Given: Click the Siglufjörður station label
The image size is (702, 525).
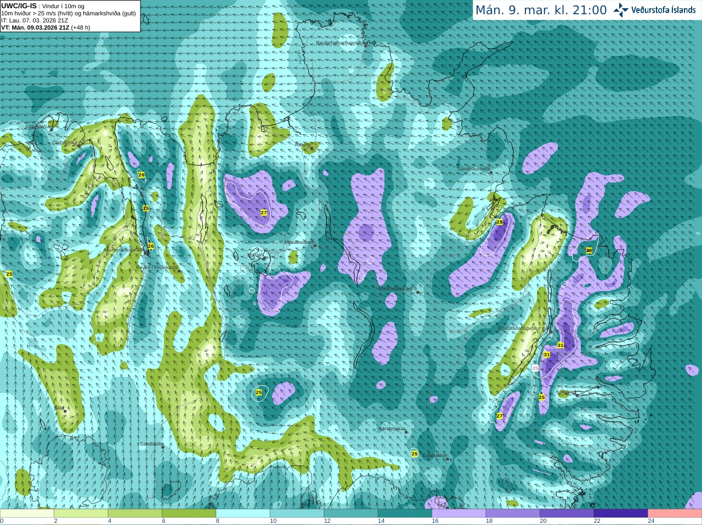Looking at the screenshot, I should pyautogui.click(x=38, y=127).
